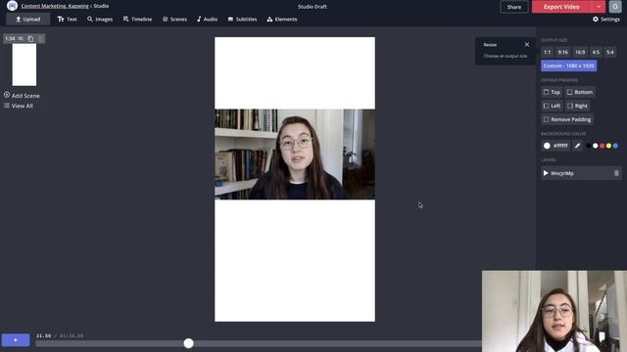Select the 1:1 output size
Image resolution: width=627 pixels, height=352 pixels.
(547, 52)
